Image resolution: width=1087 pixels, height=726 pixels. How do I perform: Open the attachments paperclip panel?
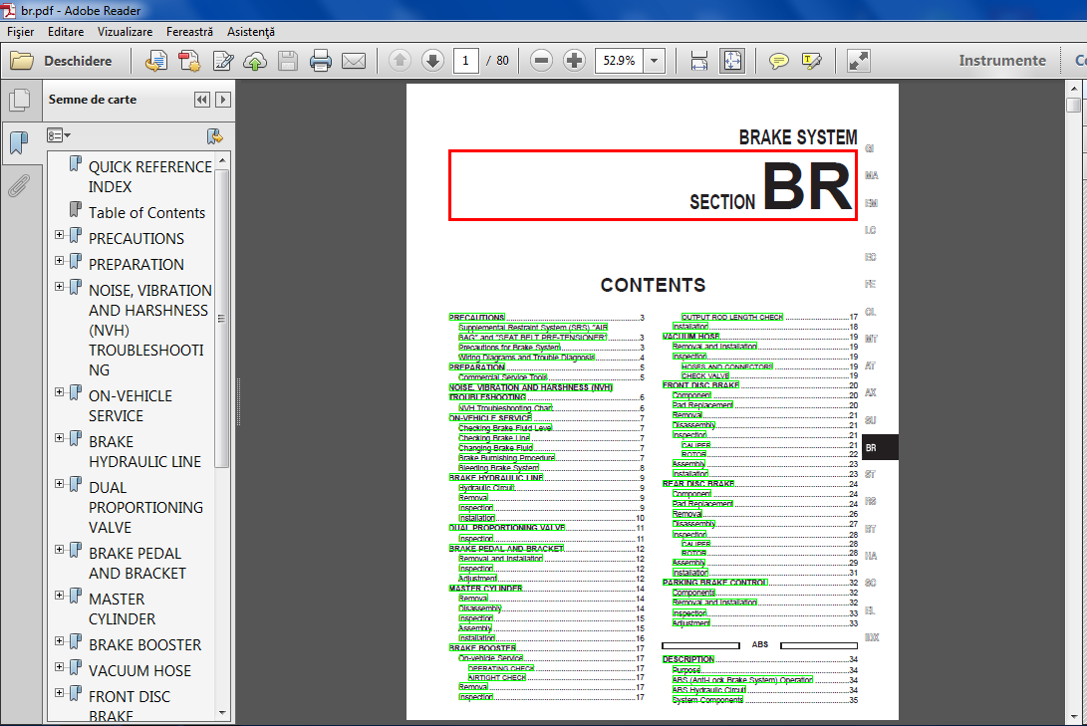point(19,185)
